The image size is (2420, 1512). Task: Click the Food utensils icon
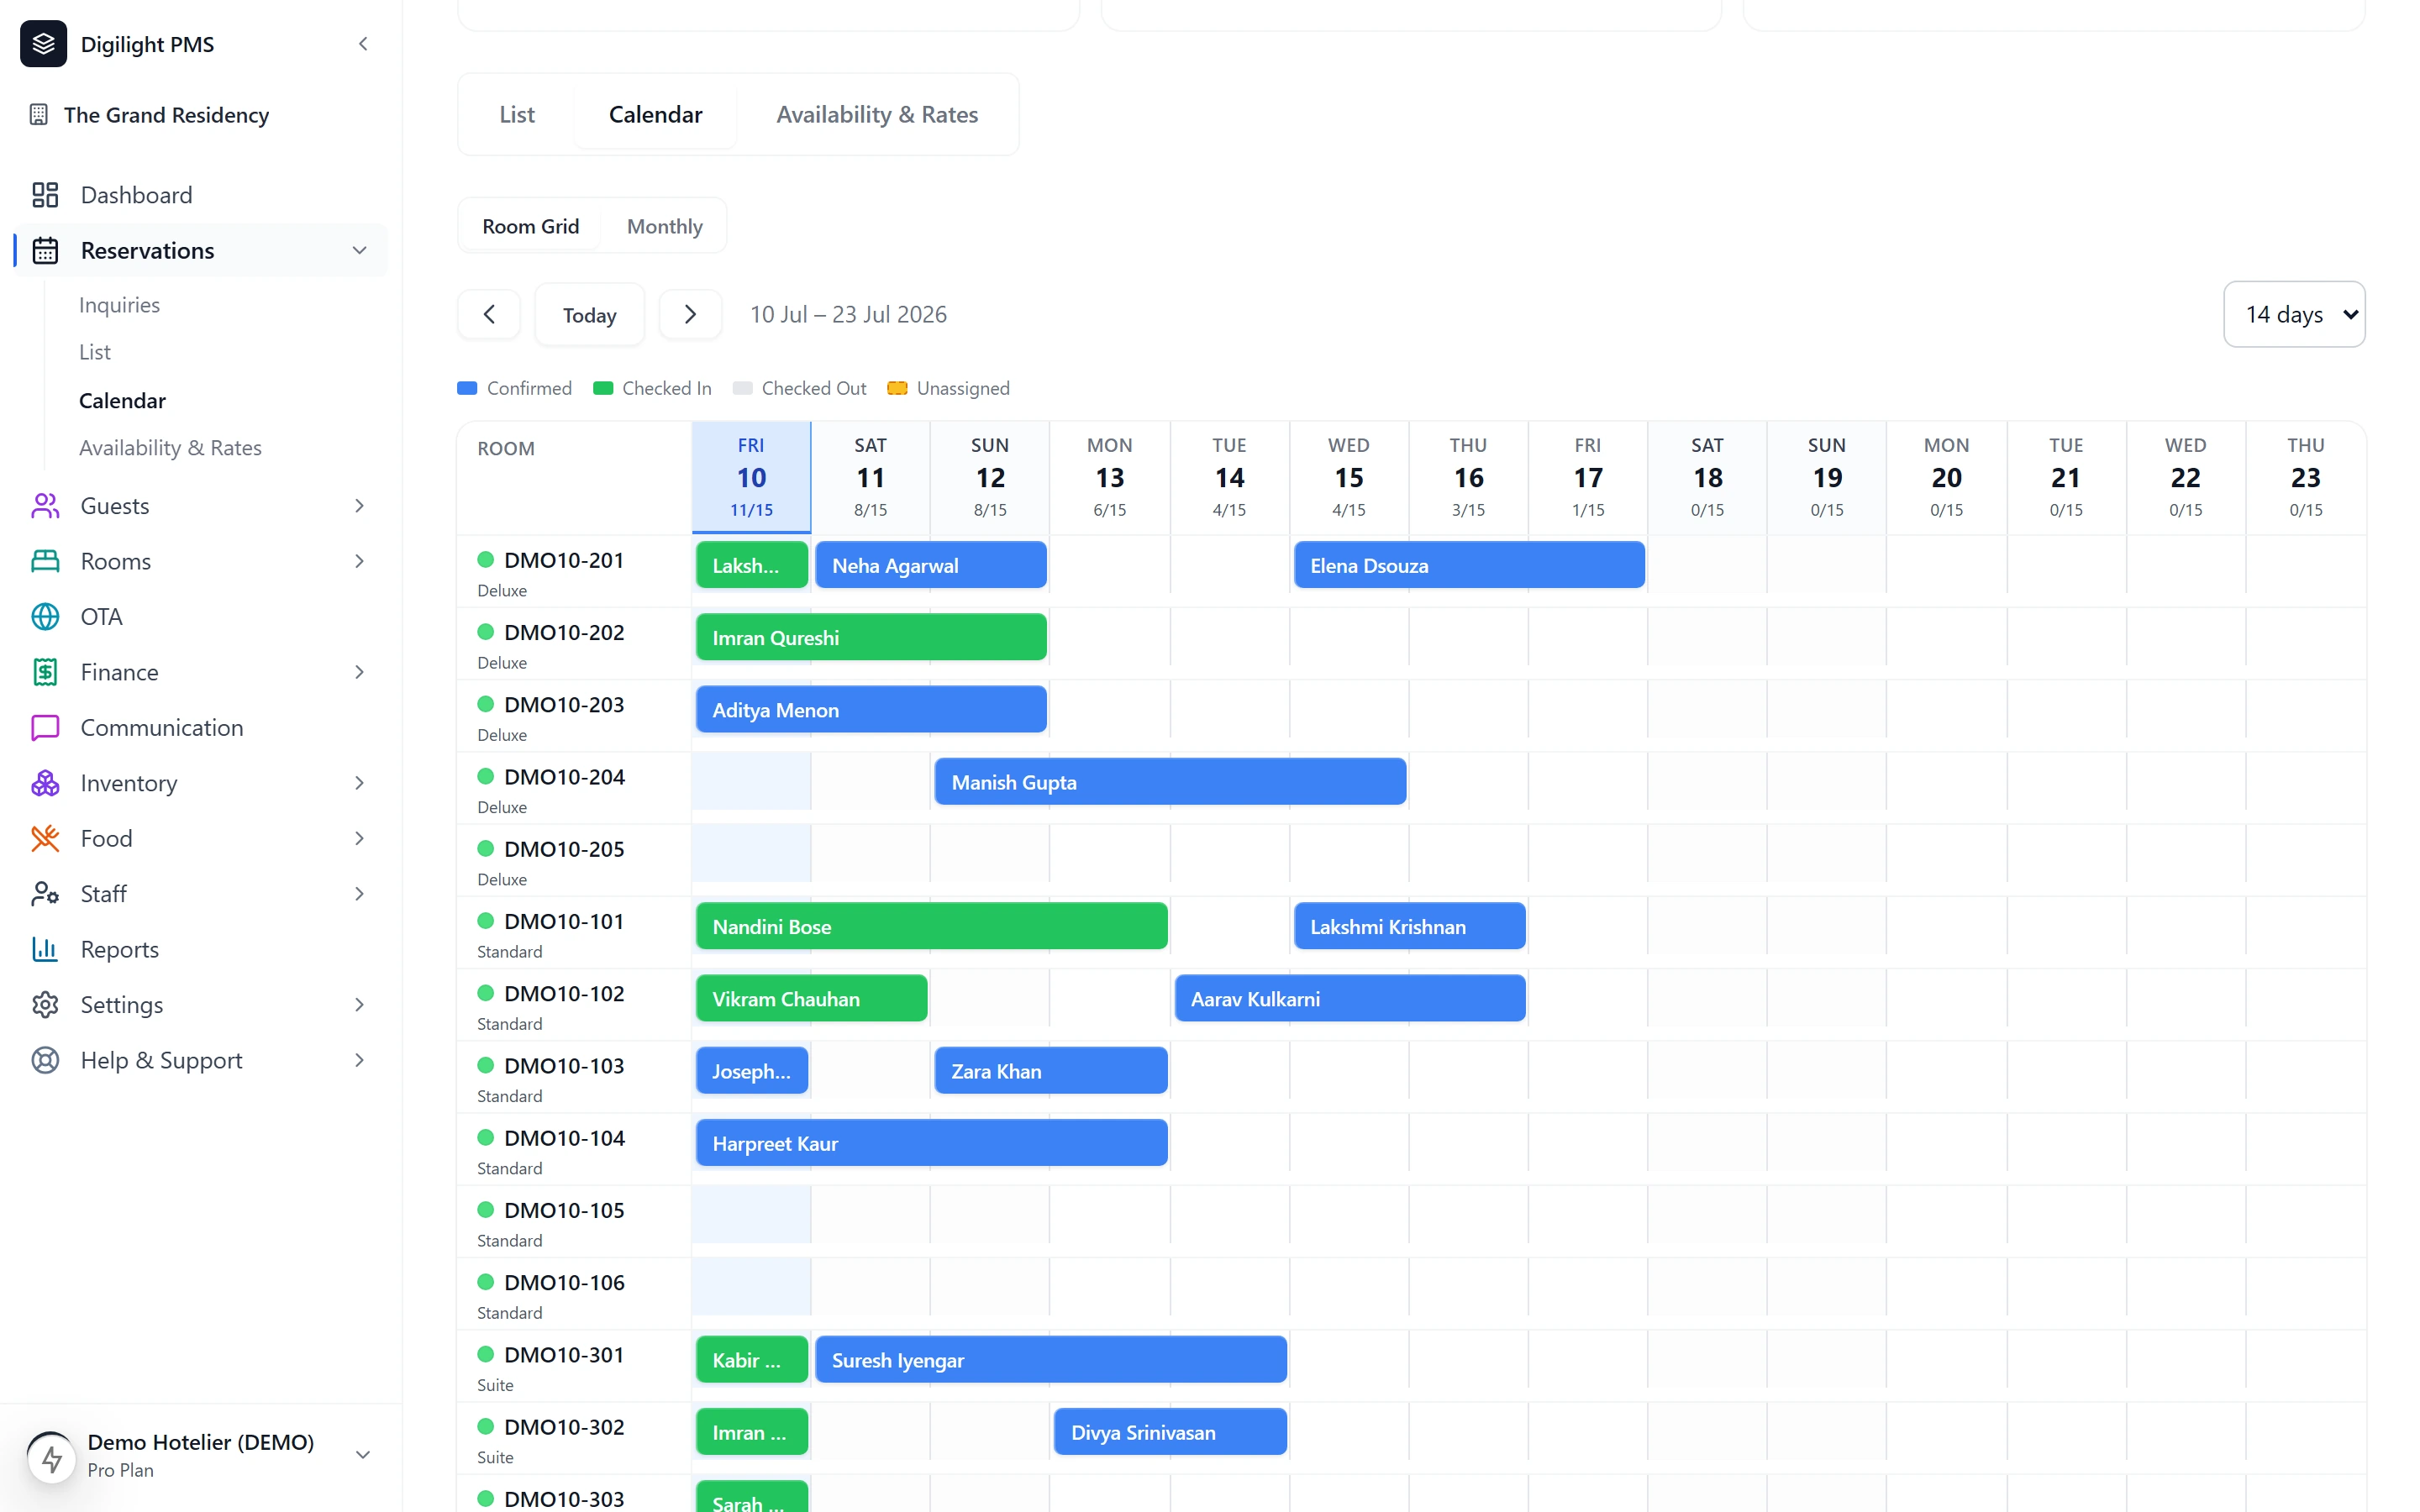coord(45,839)
